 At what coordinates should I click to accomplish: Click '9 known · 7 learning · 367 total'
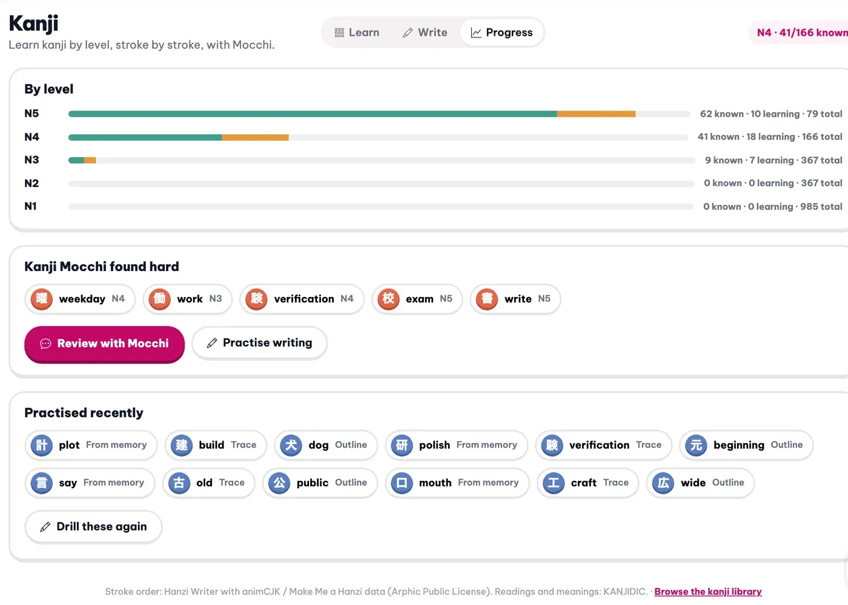(773, 160)
